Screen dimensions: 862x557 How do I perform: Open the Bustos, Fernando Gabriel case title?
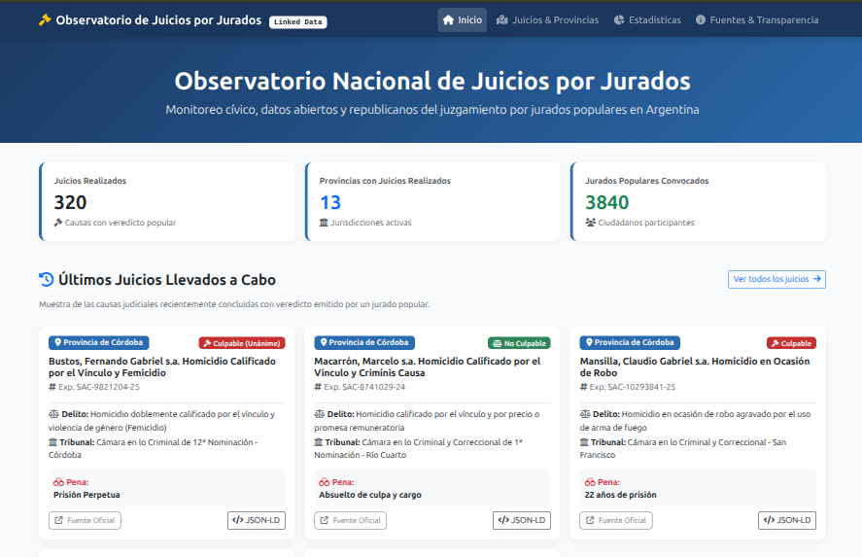[162, 366]
